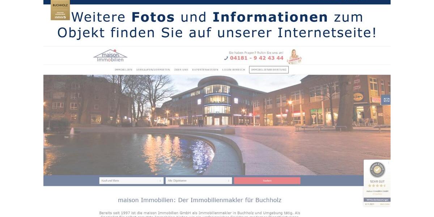Open the envelope contact icon
Image resolution: width=434 pixels, height=217 pixels.
click(386, 100)
